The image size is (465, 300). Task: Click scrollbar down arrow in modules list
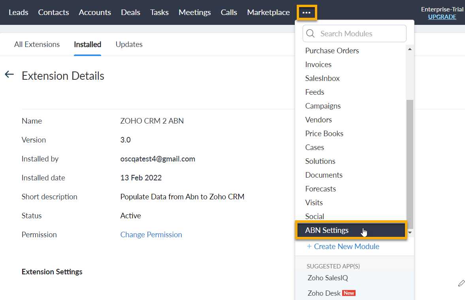pyautogui.click(x=410, y=232)
